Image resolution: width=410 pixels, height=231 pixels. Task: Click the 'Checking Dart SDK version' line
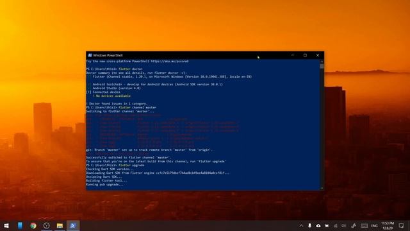110,169
